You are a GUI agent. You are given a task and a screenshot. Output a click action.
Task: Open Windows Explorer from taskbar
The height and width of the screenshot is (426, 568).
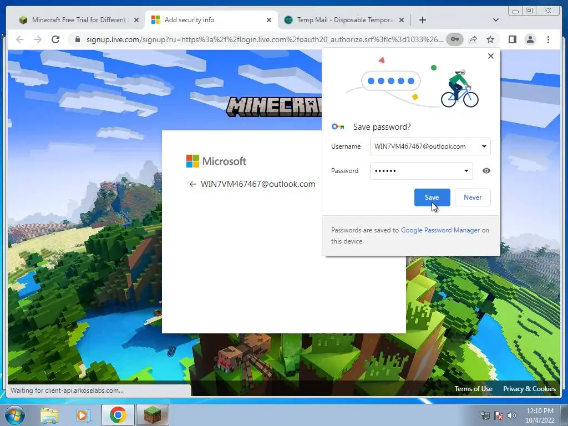(x=49, y=415)
